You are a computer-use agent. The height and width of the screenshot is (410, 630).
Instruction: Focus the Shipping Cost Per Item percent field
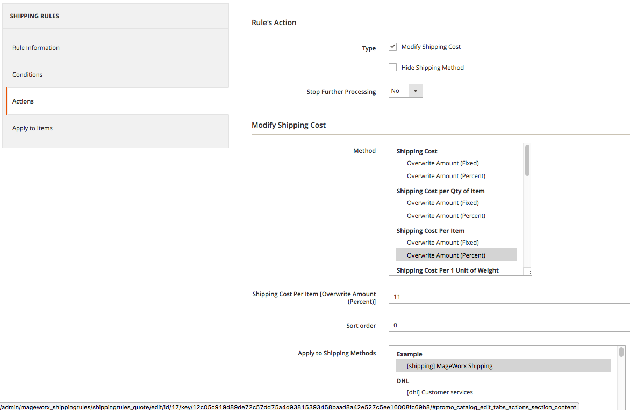click(511, 297)
